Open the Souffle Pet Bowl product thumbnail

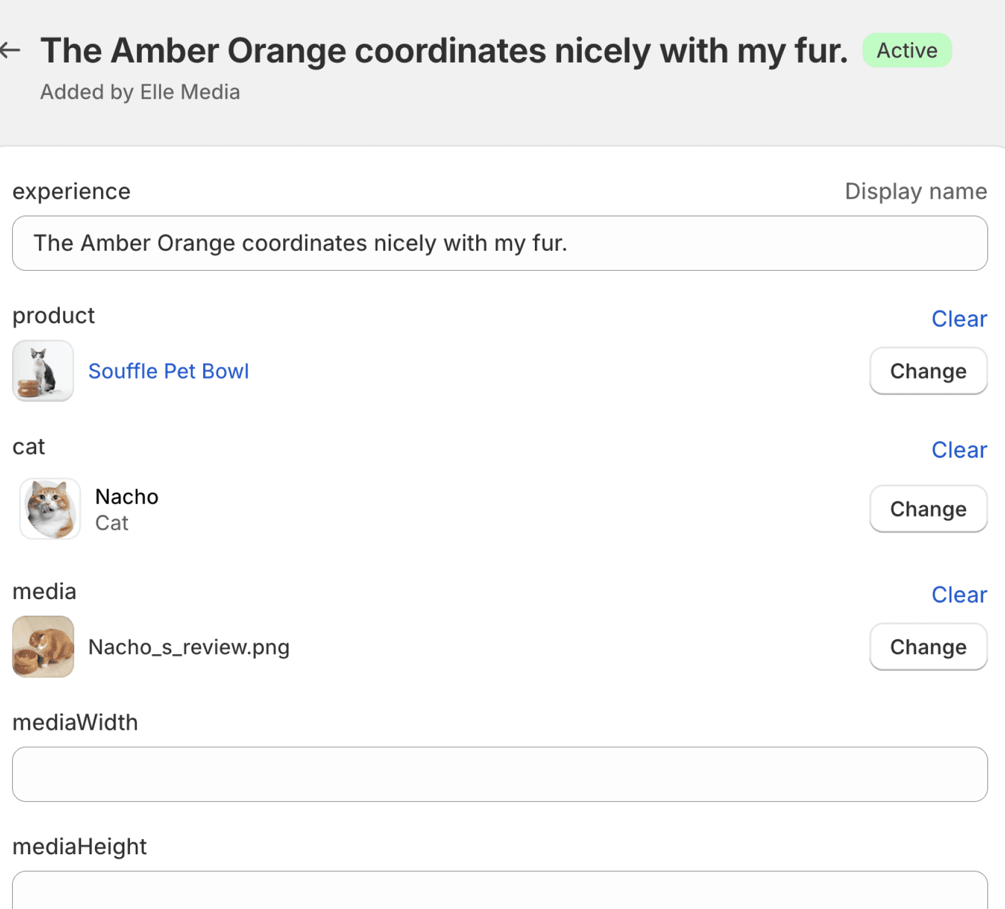pos(43,371)
